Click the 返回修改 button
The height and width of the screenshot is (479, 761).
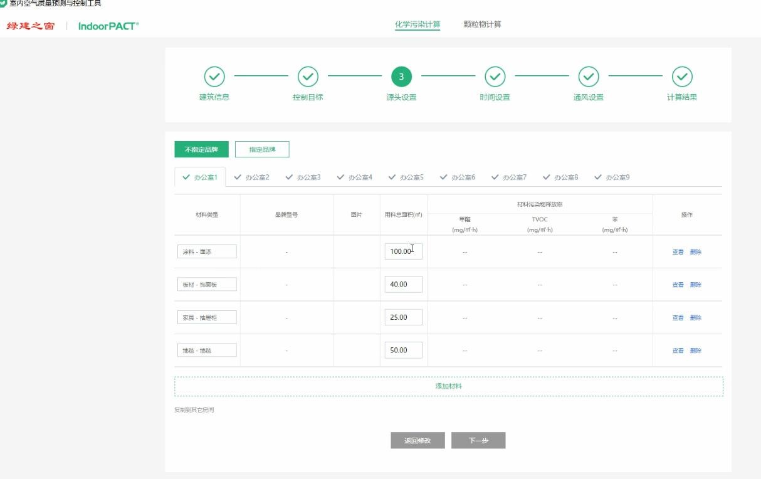tap(417, 441)
